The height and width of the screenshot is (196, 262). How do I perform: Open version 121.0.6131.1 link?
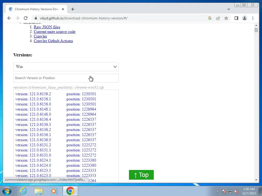pyautogui.click(x=33, y=150)
